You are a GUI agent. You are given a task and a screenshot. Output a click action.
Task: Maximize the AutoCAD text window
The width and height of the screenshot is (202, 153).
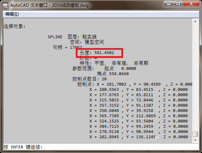(x=178, y=4)
